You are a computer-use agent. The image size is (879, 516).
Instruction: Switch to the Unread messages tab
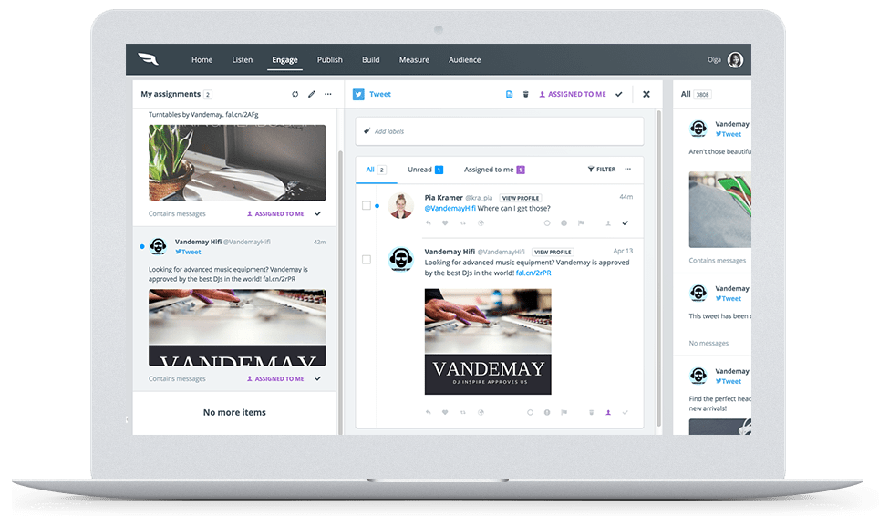coord(426,170)
